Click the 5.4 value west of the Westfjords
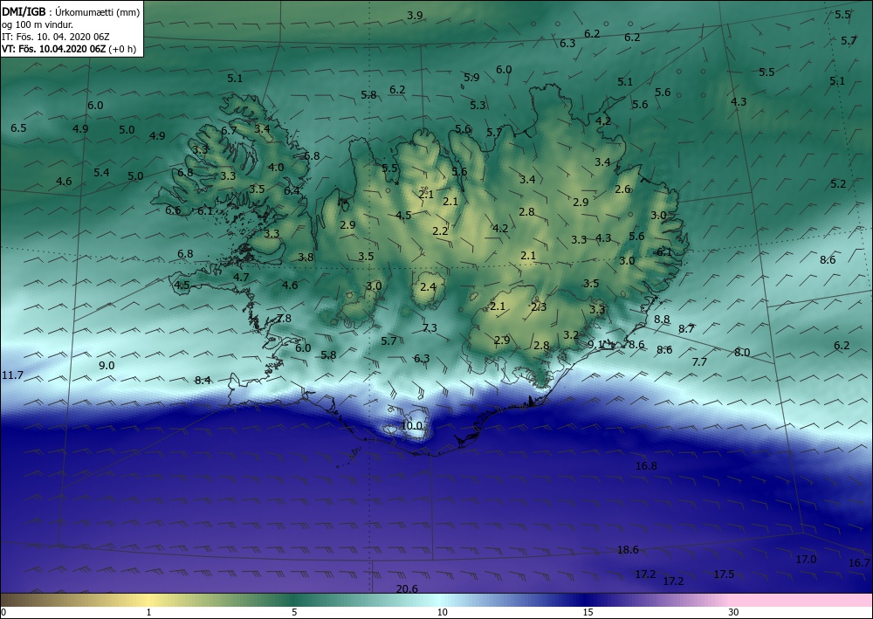Viewport: 873px width, 619px height. (x=101, y=173)
